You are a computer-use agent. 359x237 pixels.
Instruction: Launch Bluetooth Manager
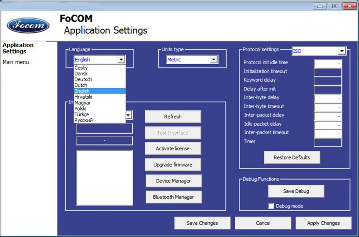173,197
